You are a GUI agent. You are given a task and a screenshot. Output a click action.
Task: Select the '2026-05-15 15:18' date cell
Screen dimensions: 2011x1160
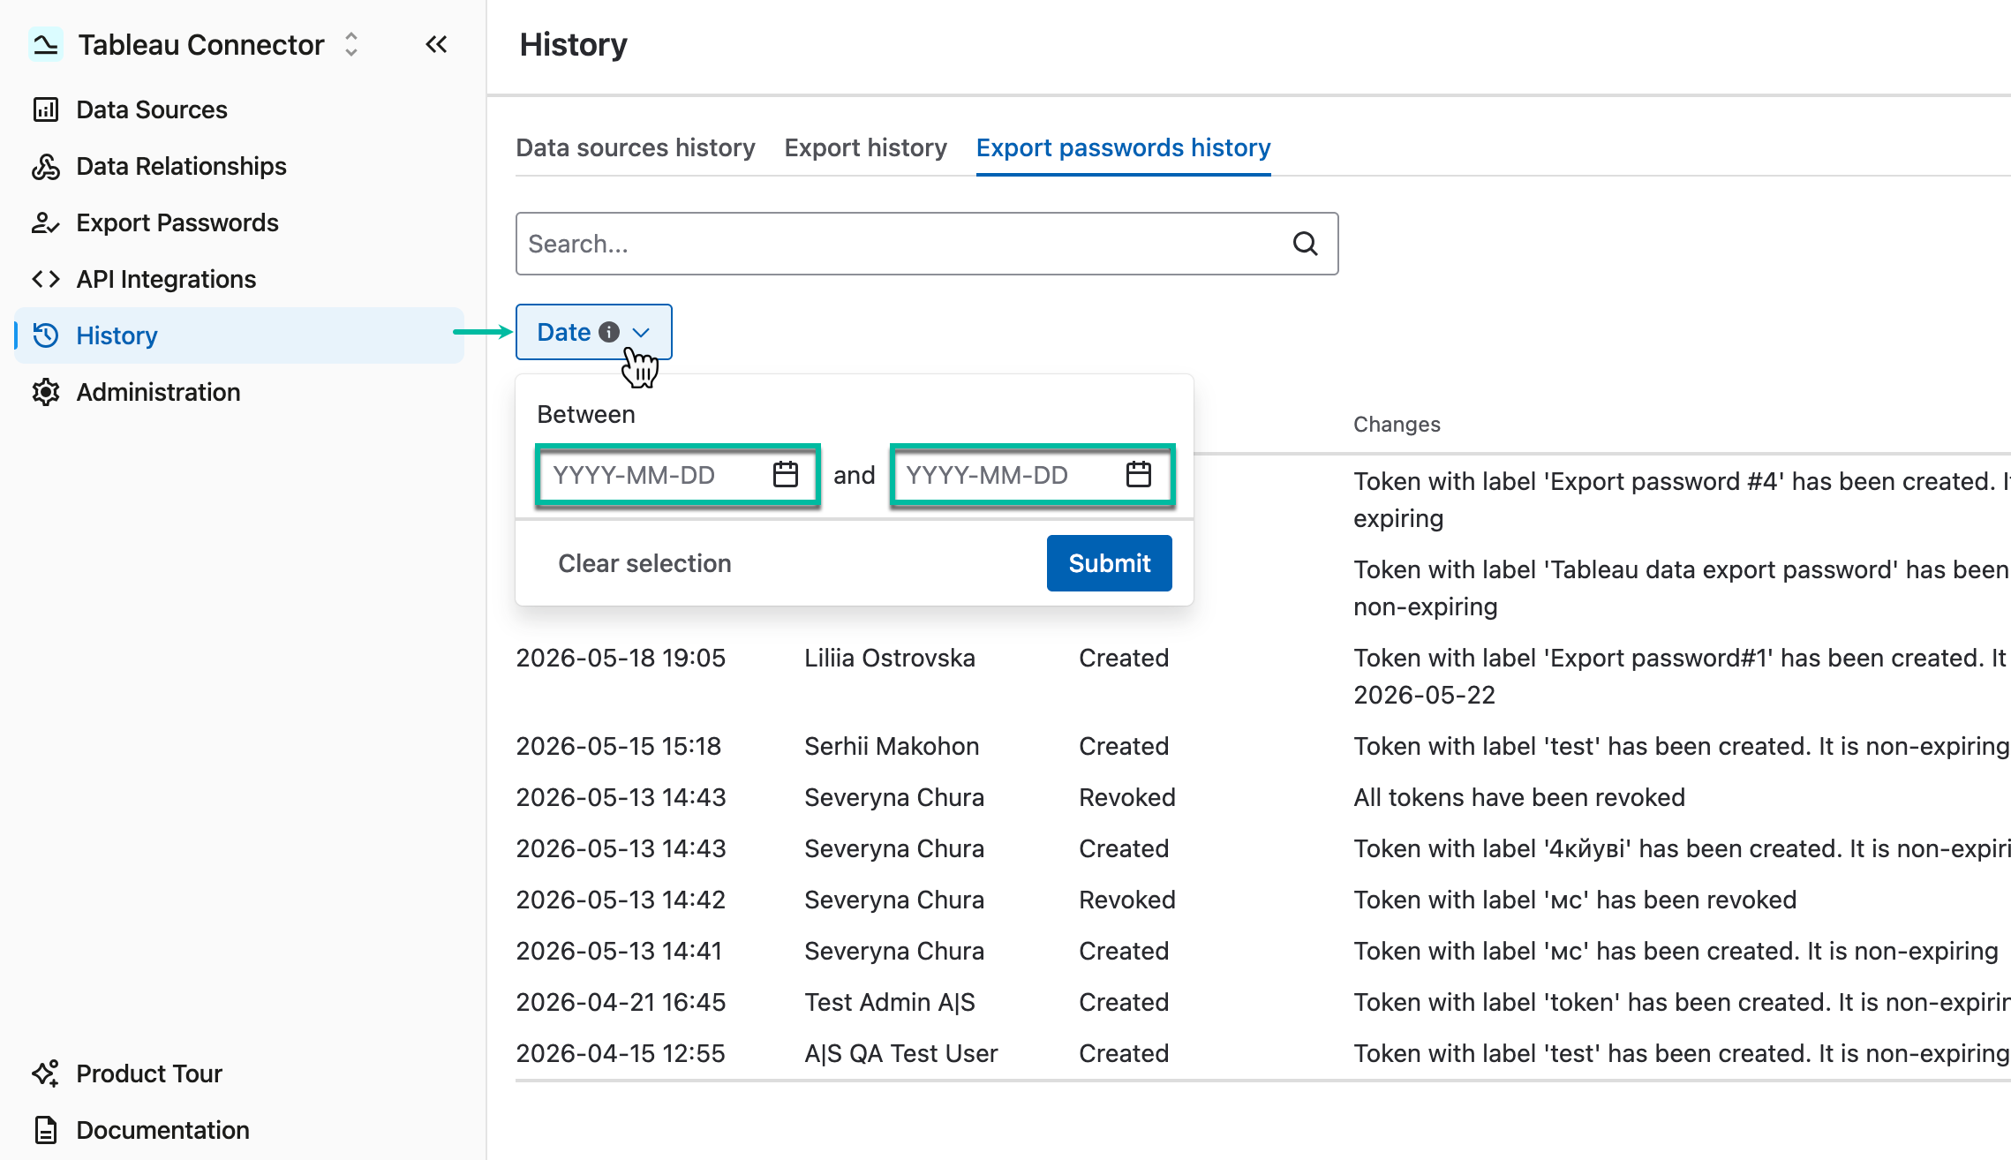[x=619, y=746]
